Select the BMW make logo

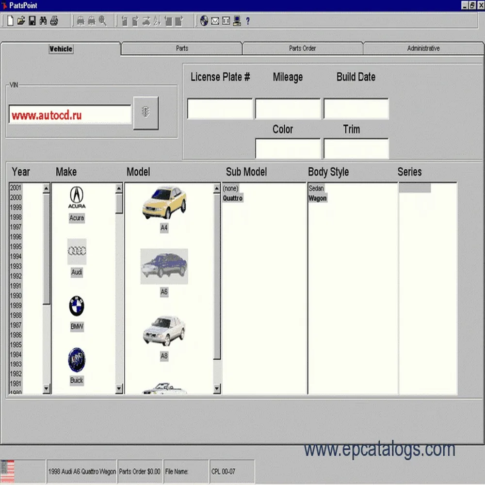point(77,306)
